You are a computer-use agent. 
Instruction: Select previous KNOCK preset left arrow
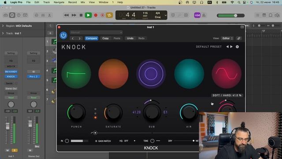click(227, 47)
